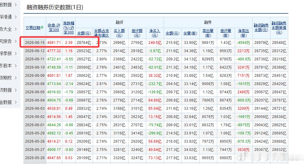
Task: Open 收盘-沪深300 column header link
Action: [x=54, y=28]
